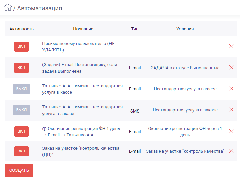Screen dimensions: 240x179
Task: Delete the '(Задачи) E-mail Постановщику' rule
Action: (x=231, y=68)
